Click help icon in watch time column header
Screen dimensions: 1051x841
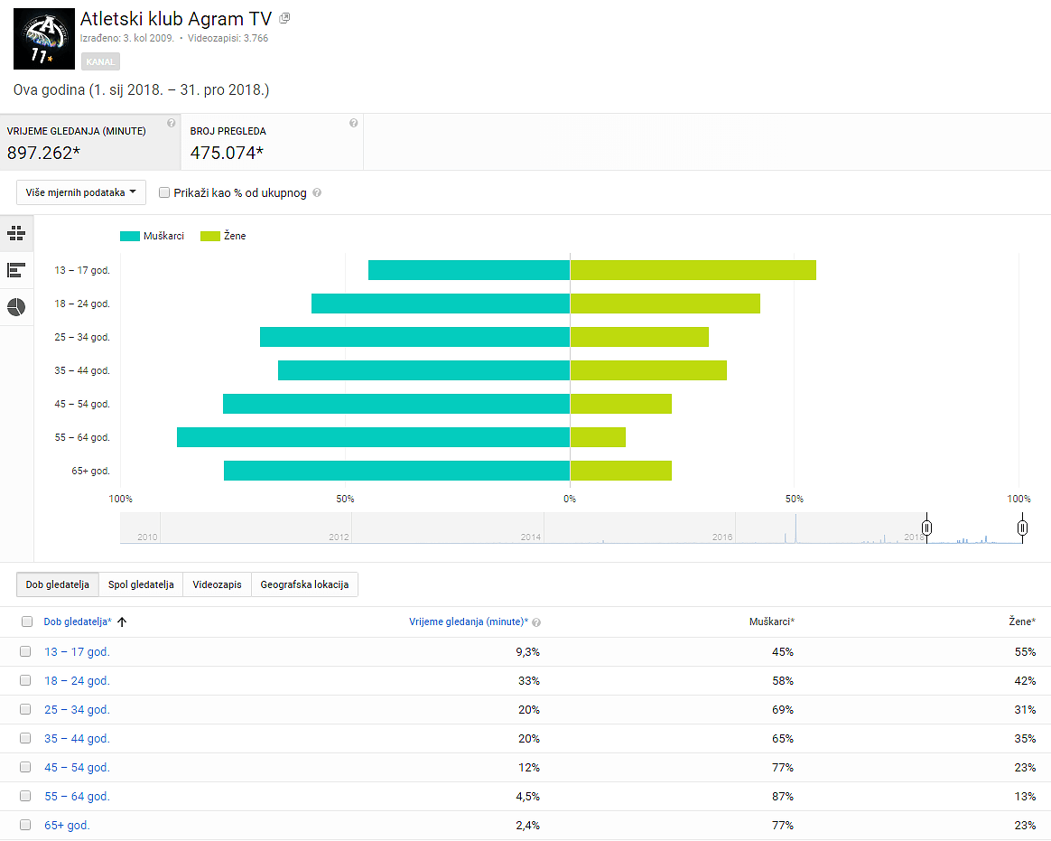tap(536, 622)
